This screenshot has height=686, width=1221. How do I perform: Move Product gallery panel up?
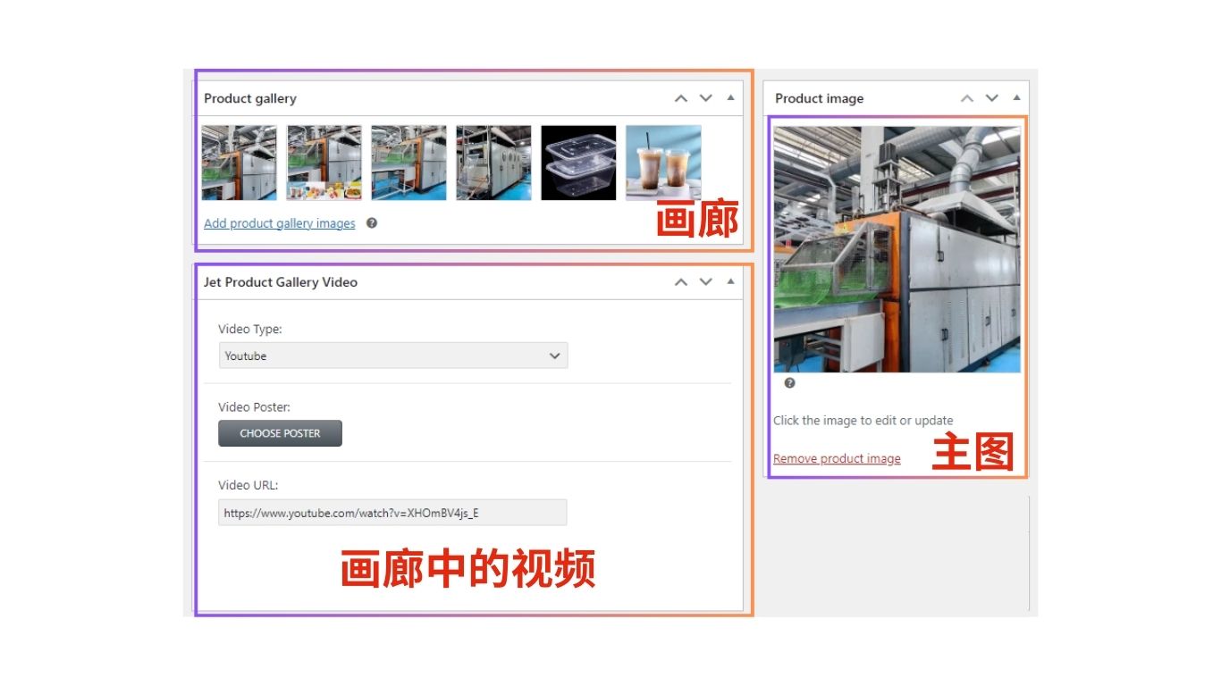point(681,98)
